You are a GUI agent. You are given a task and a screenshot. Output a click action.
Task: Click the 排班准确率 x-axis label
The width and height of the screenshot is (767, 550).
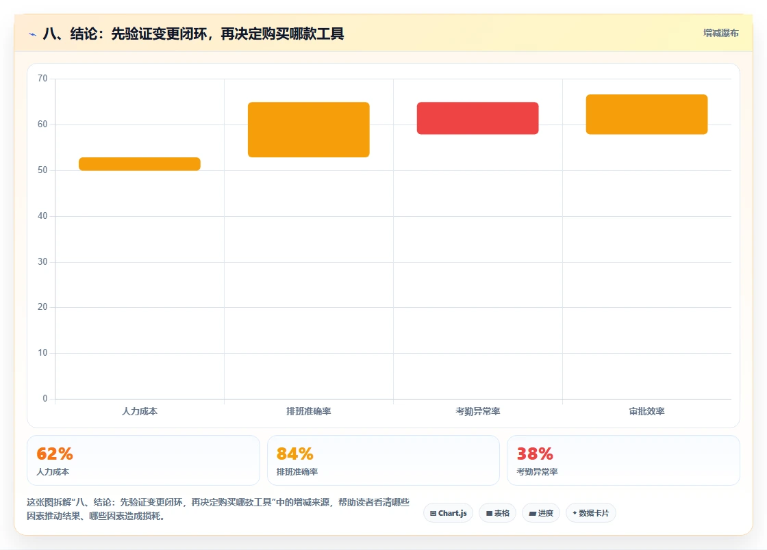(x=309, y=411)
